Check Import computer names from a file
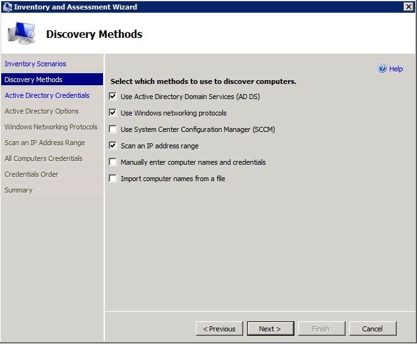This screenshot has height=344, width=417. point(112,179)
